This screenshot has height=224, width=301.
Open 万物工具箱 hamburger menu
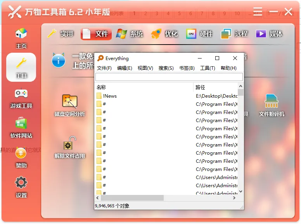pyautogui.click(x=258, y=12)
